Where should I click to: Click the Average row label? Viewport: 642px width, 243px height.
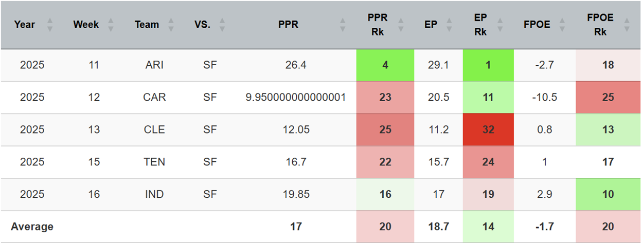[32, 227]
